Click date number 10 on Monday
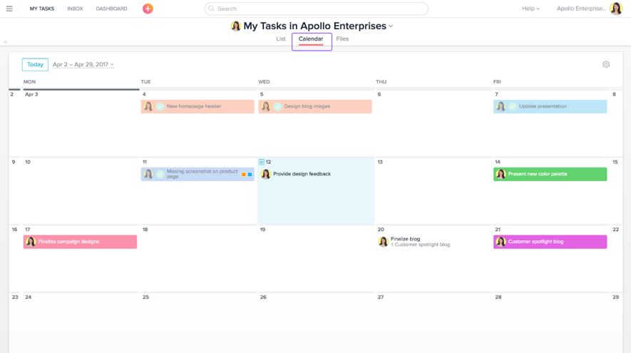 28,162
